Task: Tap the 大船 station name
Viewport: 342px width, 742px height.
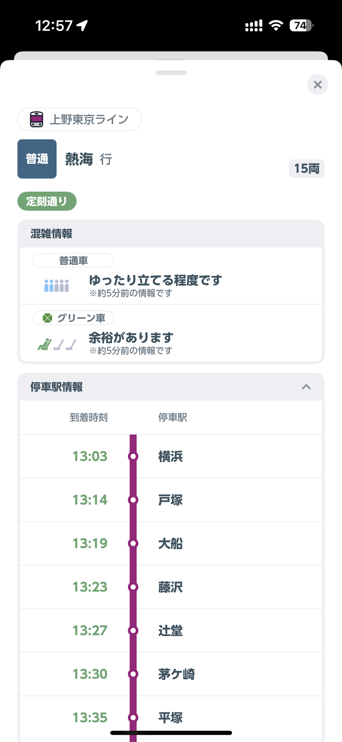Action: pyautogui.click(x=170, y=544)
